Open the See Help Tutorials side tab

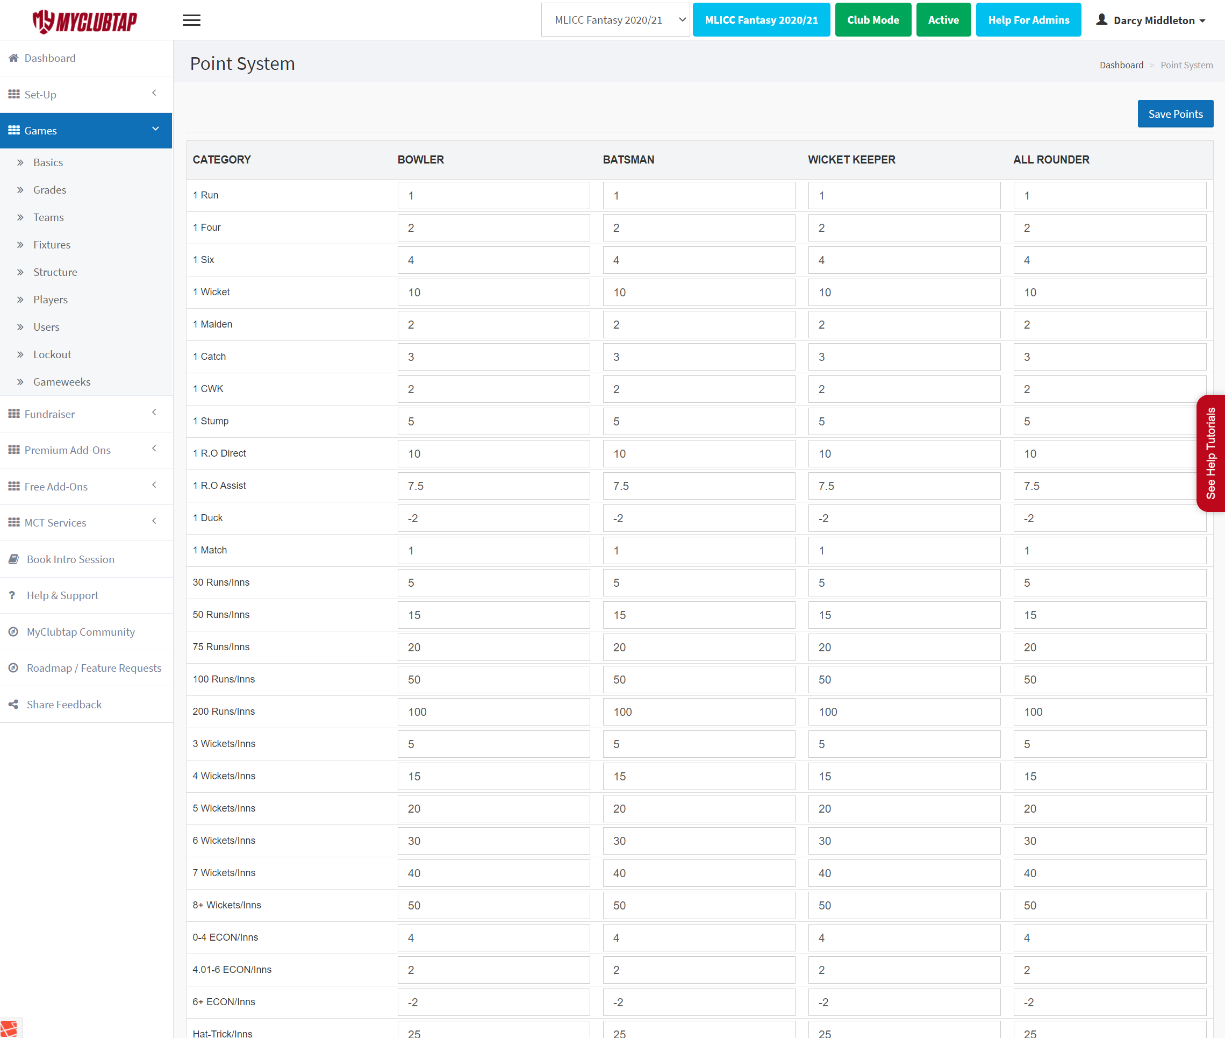(1210, 453)
